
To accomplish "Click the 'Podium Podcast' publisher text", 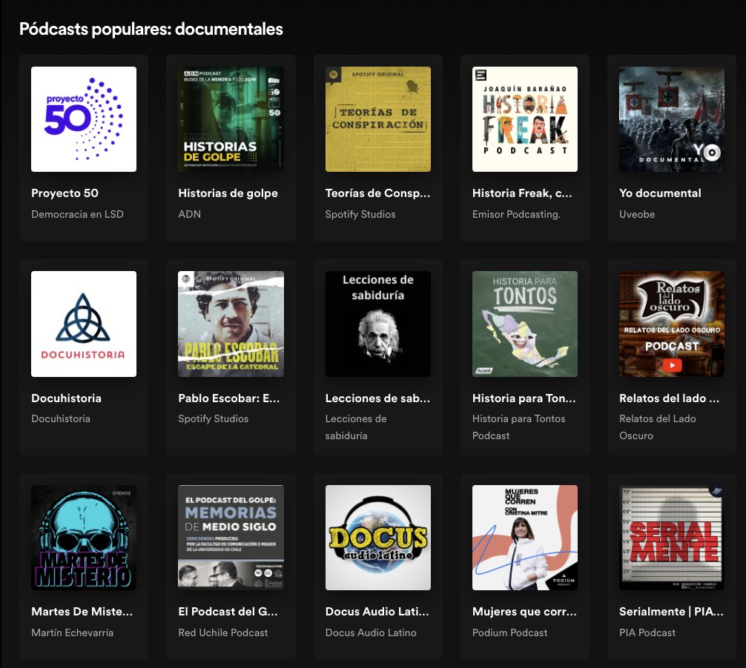I will click(x=509, y=632).
